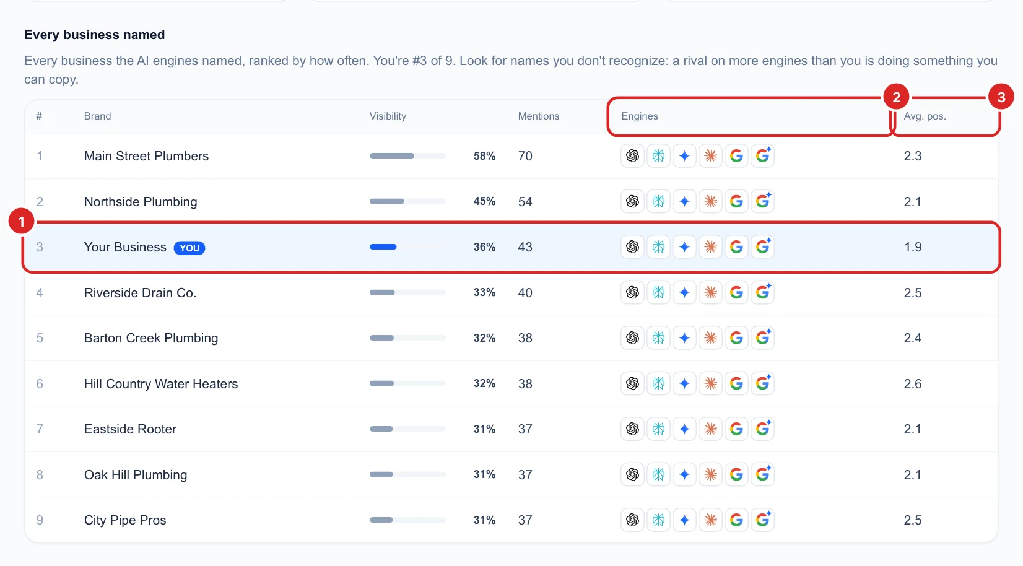This screenshot has width=1023, height=566.
Task: Click the Every business named heading
Action: click(x=95, y=35)
